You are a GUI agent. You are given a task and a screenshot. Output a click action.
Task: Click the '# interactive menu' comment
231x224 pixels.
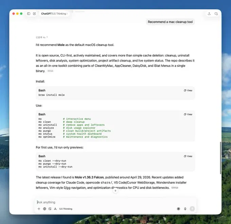pos(77,119)
